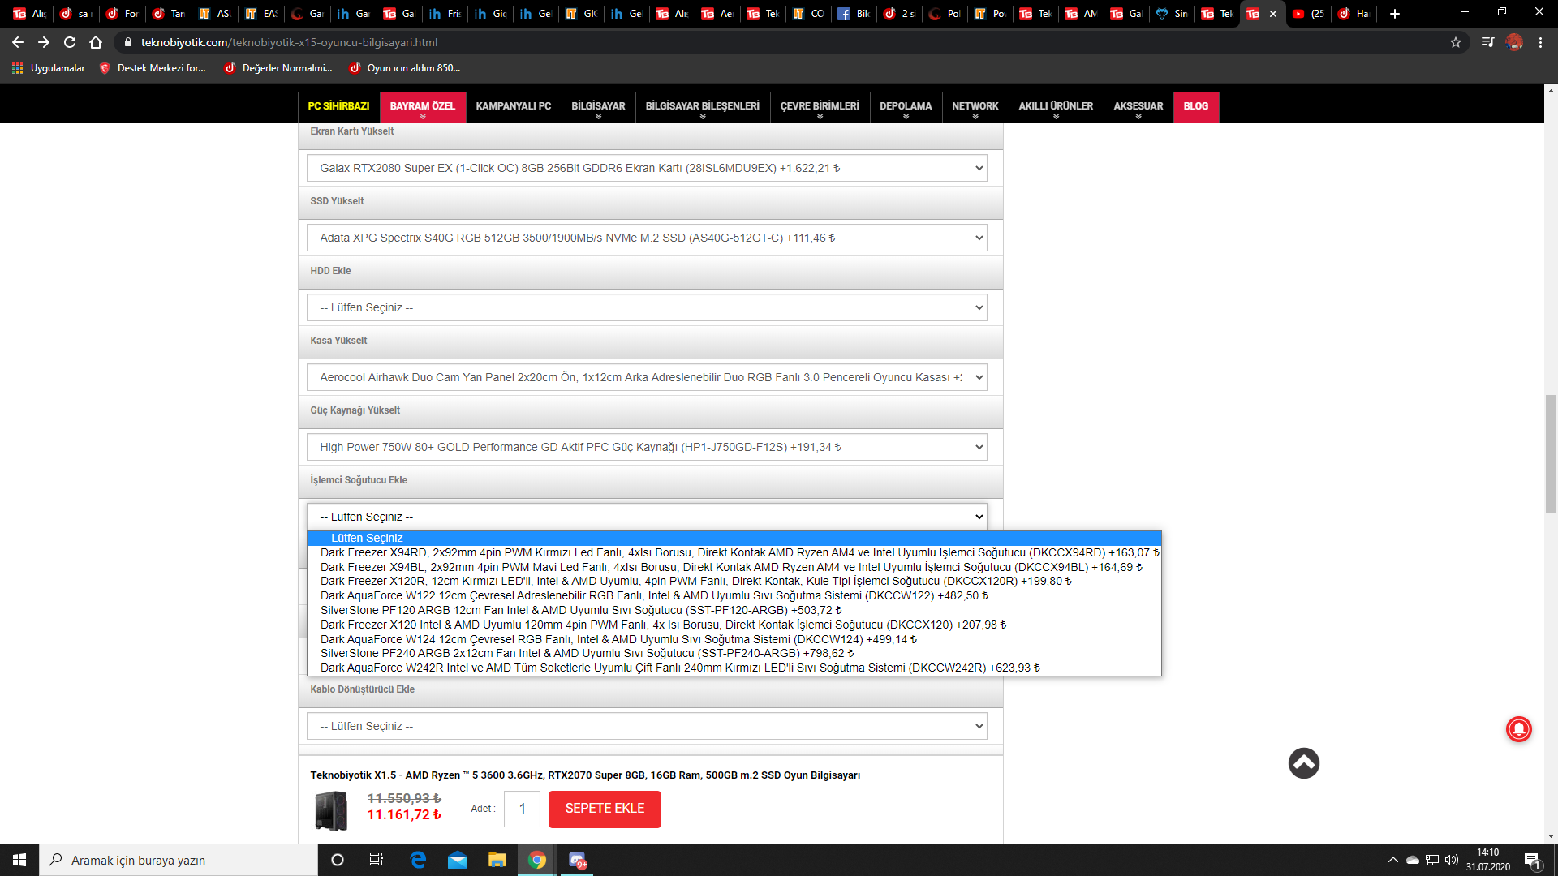Open File Explorer from taskbar
This screenshot has width=1558, height=876.
497,860
